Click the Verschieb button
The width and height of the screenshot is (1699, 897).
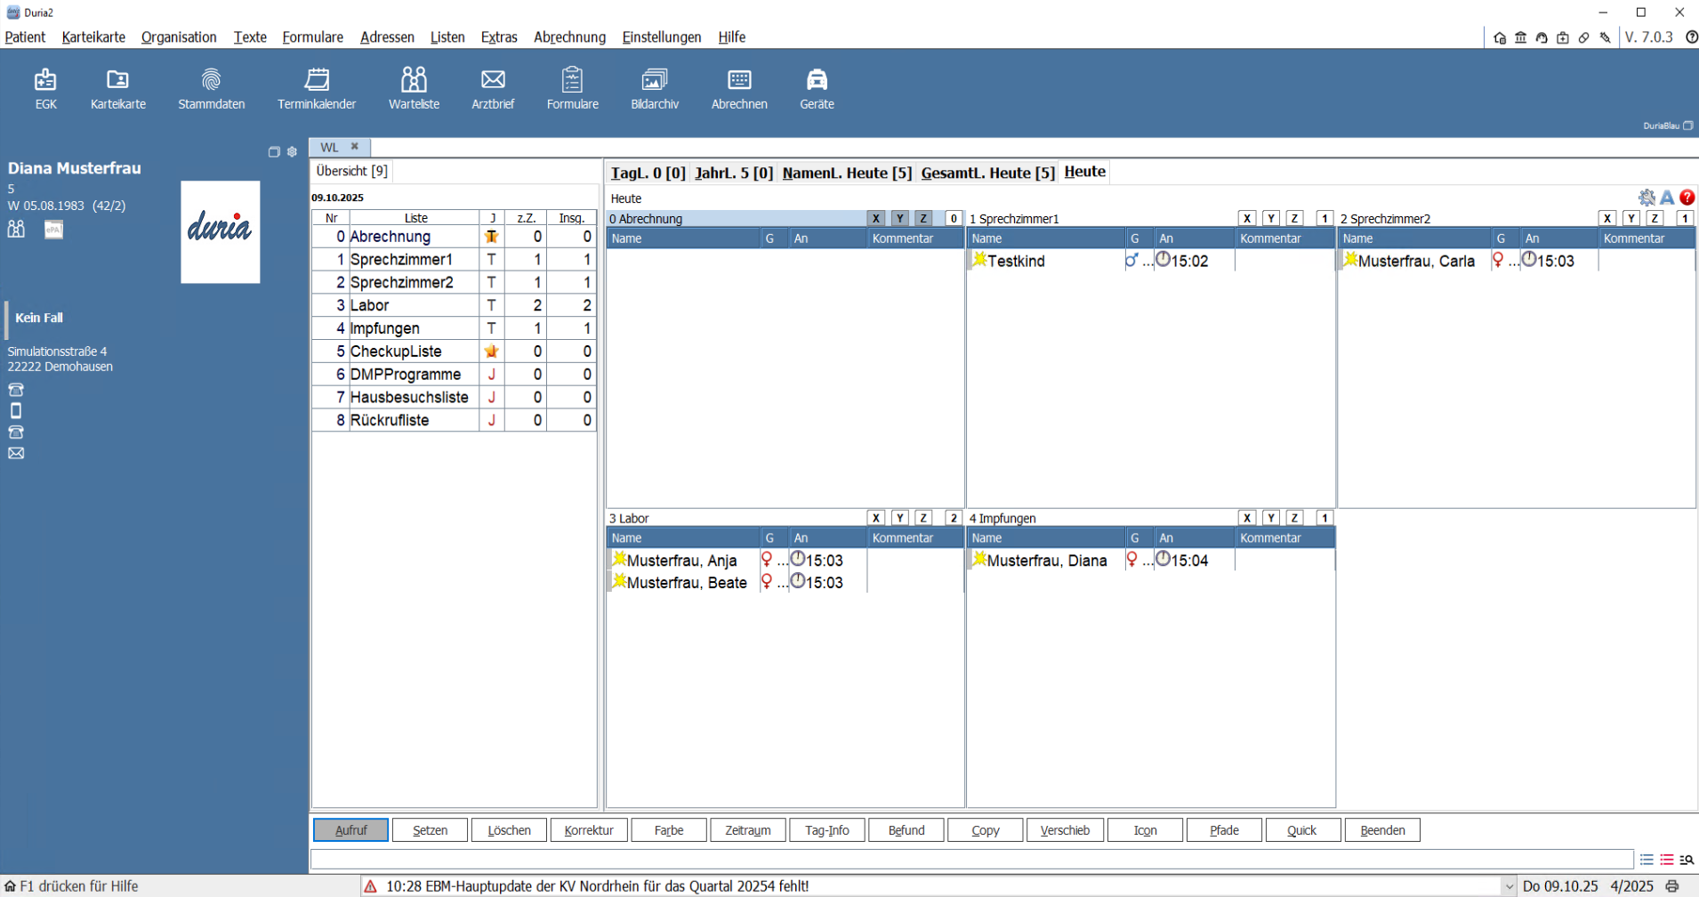[x=1065, y=830]
